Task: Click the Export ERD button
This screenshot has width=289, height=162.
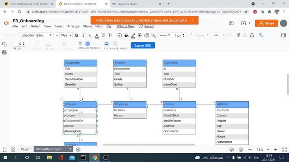Action: click(x=143, y=45)
